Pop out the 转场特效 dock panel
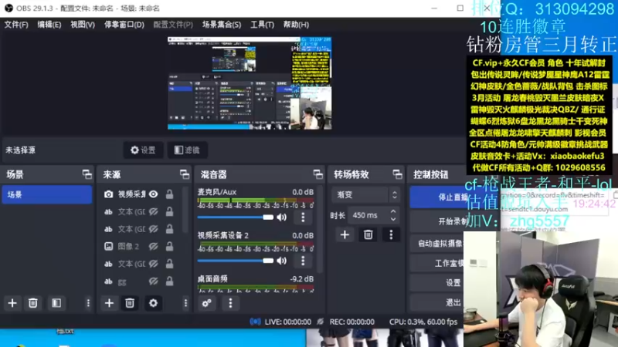The image size is (618, 347). coord(397,174)
